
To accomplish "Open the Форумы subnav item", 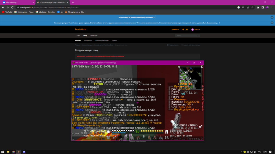I will pyautogui.click(x=78, y=41).
